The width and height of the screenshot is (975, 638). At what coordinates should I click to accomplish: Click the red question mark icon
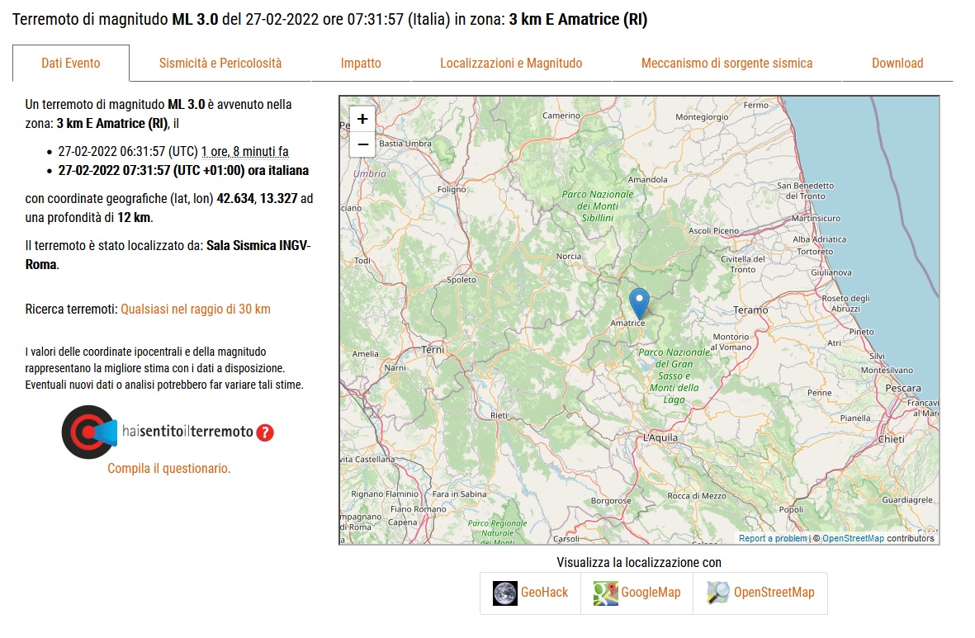click(266, 431)
